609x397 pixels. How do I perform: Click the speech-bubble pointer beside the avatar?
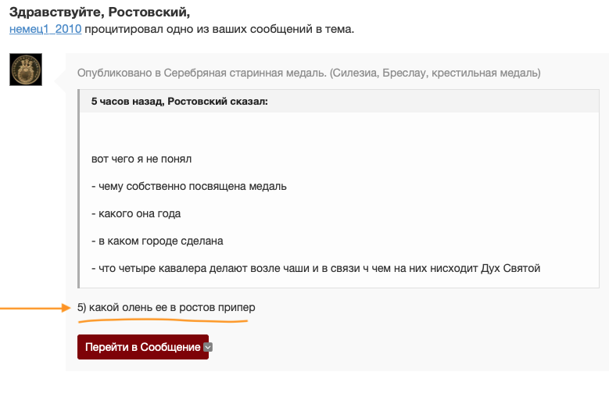tap(60, 80)
